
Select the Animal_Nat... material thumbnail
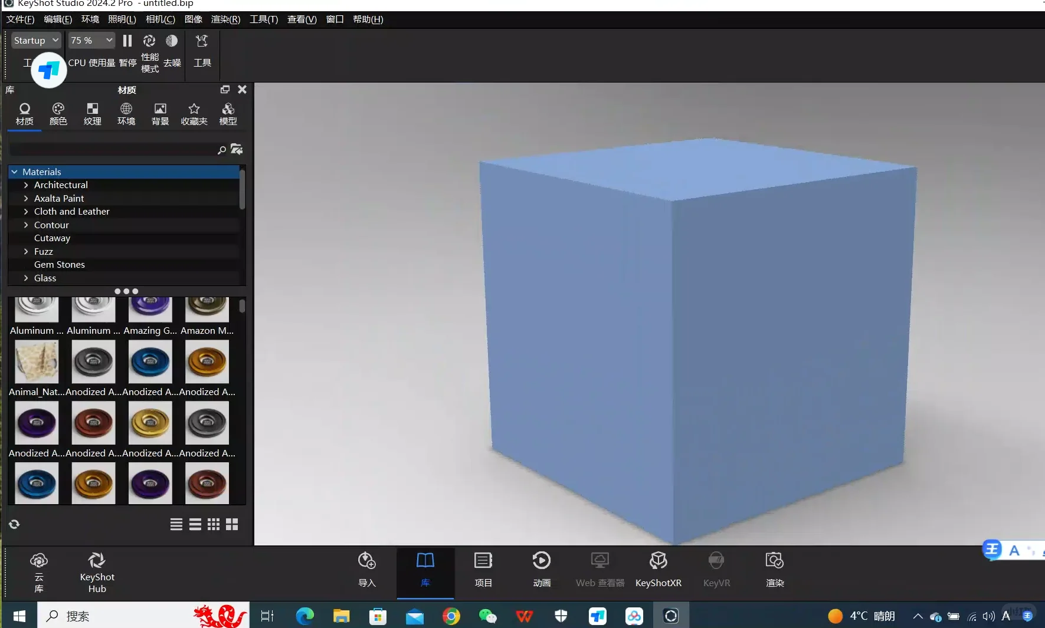coord(36,362)
